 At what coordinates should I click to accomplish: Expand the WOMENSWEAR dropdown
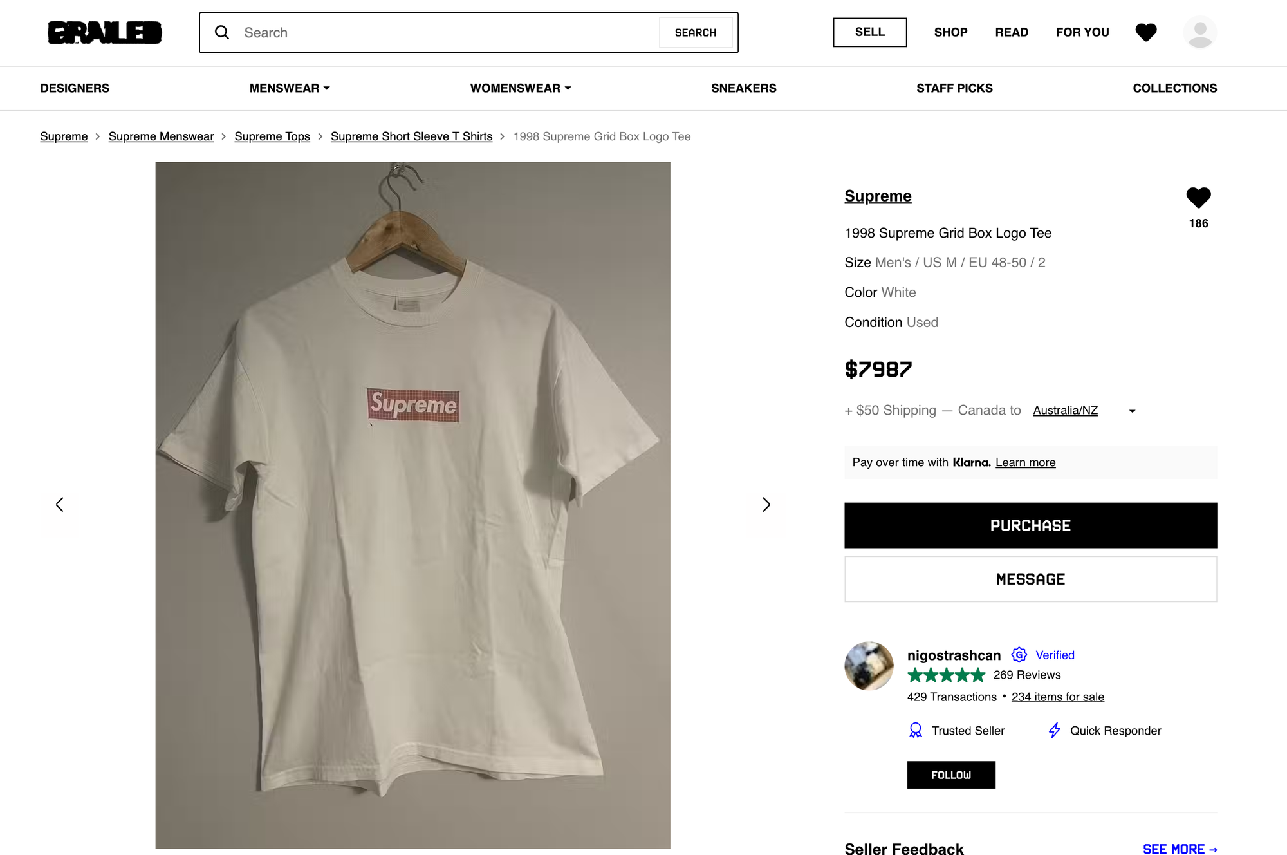[x=520, y=88]
